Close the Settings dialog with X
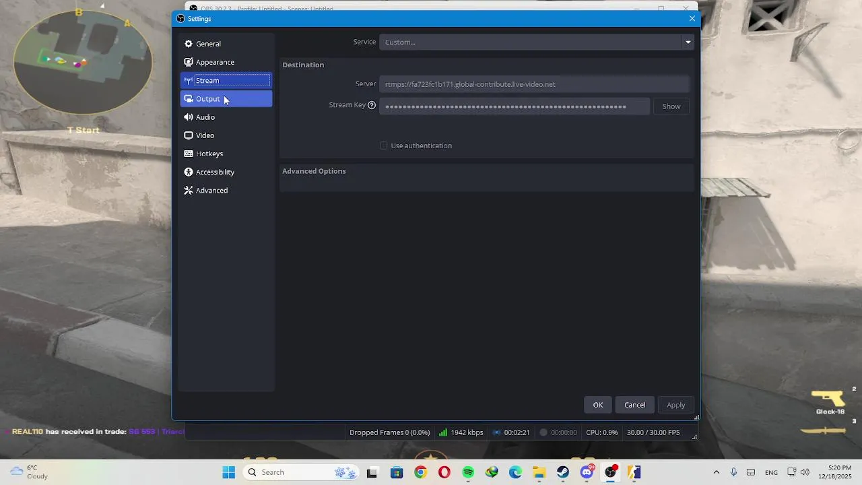862x485 pixels. (692, 19)
